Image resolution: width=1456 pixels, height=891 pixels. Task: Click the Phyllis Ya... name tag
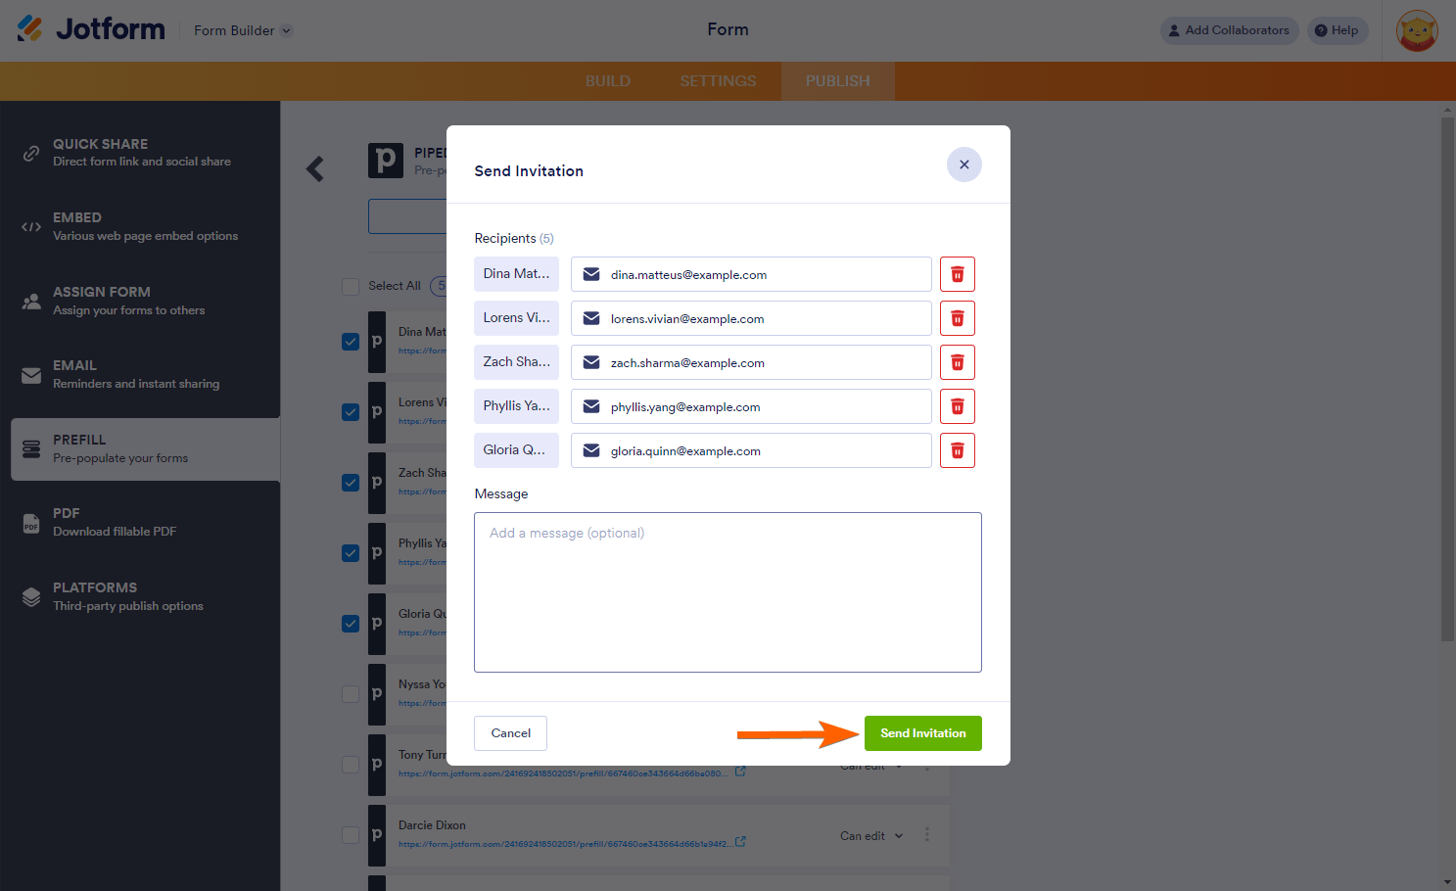[x=516, y=406]
